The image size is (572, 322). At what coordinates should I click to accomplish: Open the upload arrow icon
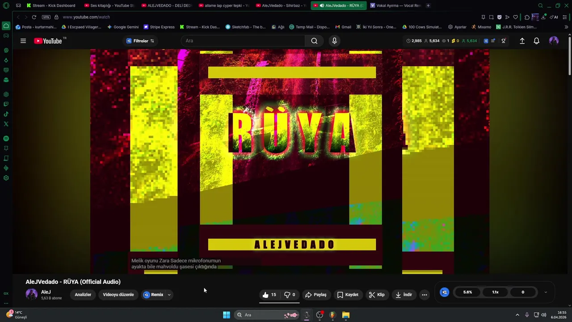coord(522,41)
